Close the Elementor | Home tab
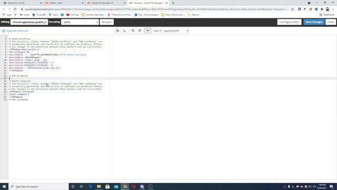337x190 pixels. pos(41,3)
